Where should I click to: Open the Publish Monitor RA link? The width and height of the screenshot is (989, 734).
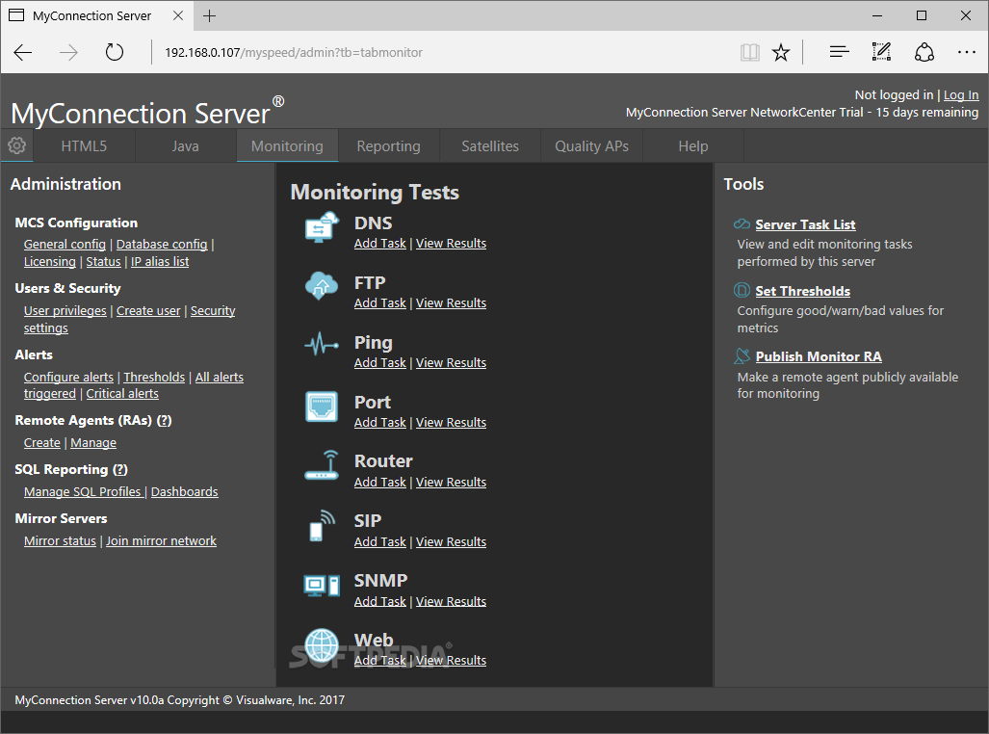[x=819, y=356]
